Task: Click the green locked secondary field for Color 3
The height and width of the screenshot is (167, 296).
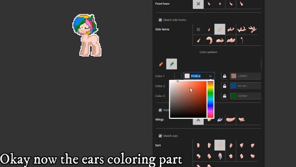Action: point(246,96)
